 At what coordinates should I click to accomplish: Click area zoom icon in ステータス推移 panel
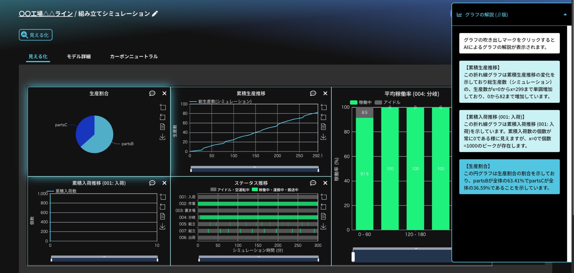click(324, 197)
